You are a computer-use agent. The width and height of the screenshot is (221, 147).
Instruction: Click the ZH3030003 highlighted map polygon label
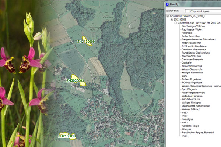coord(75,80)
